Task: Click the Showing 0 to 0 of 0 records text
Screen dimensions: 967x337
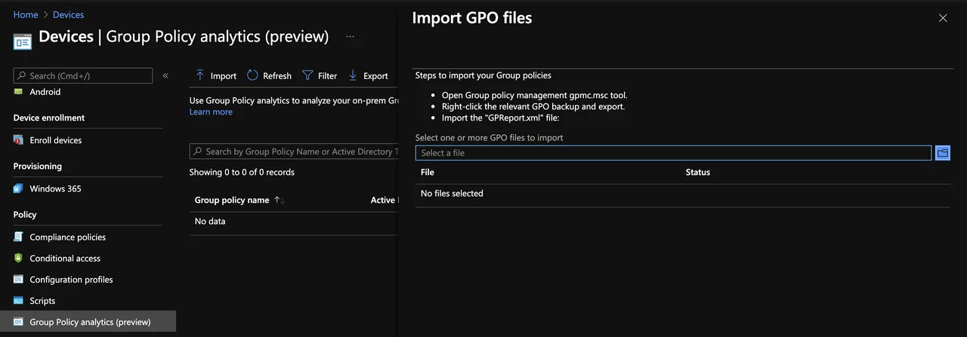Action: (242, 172)
